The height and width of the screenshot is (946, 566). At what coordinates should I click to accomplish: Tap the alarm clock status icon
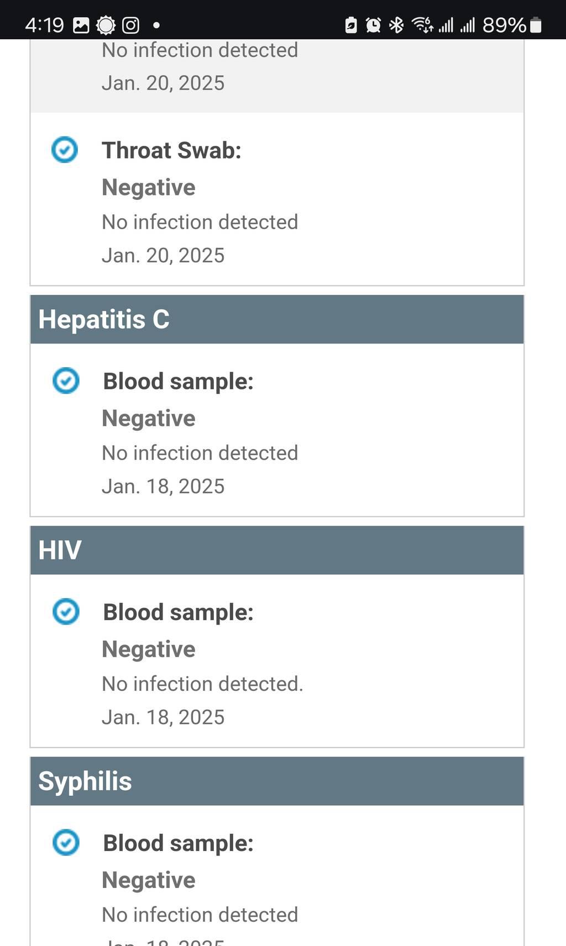pyautogui.click(x=373, y=25)
